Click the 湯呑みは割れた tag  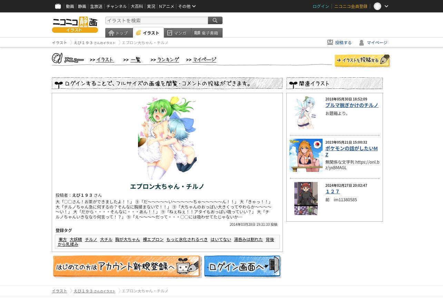pyautogui.click(x=248, y=239)
